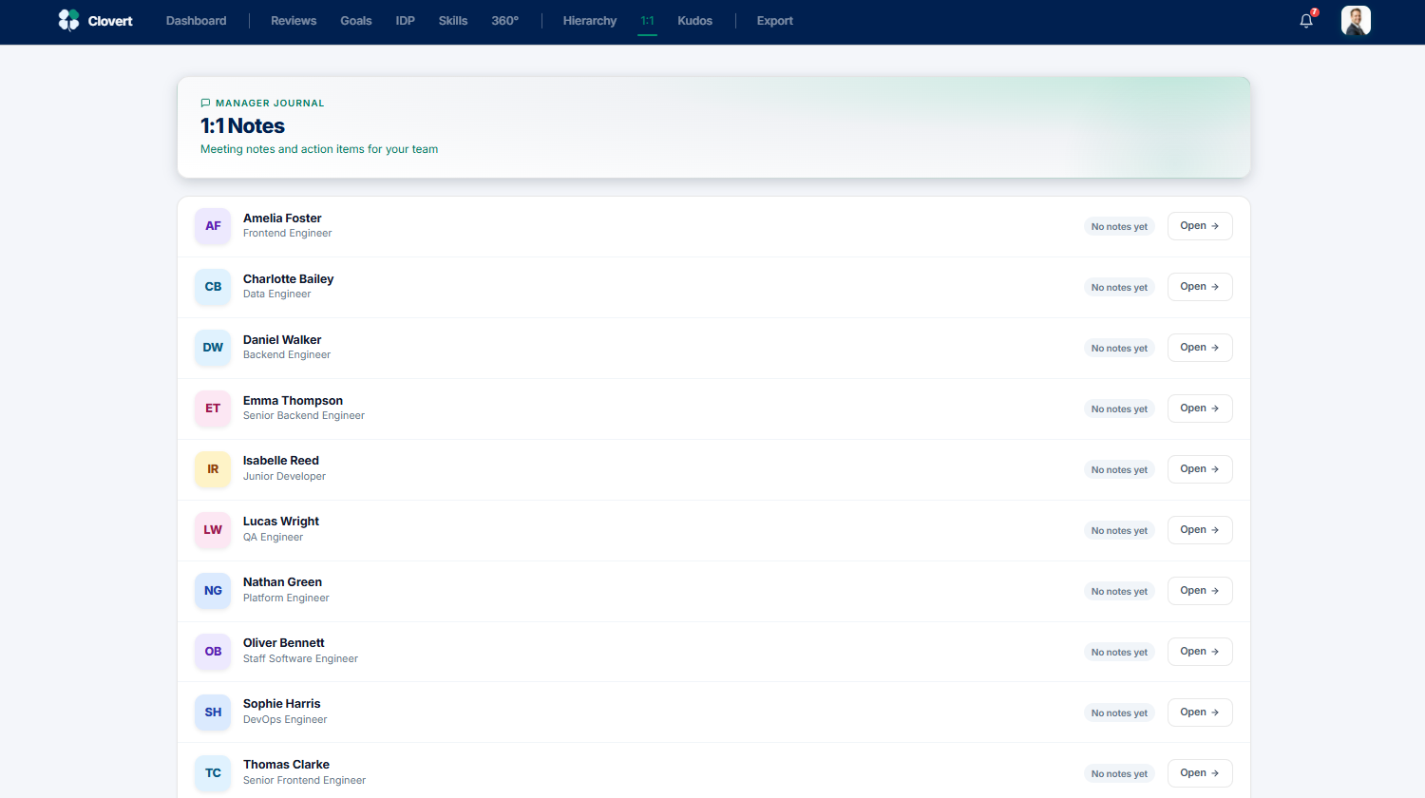The width and height of the screenshot is (1425, 798).
Task: Click the 'Staff Software Engineer' role text
Action: coord(300,659)
